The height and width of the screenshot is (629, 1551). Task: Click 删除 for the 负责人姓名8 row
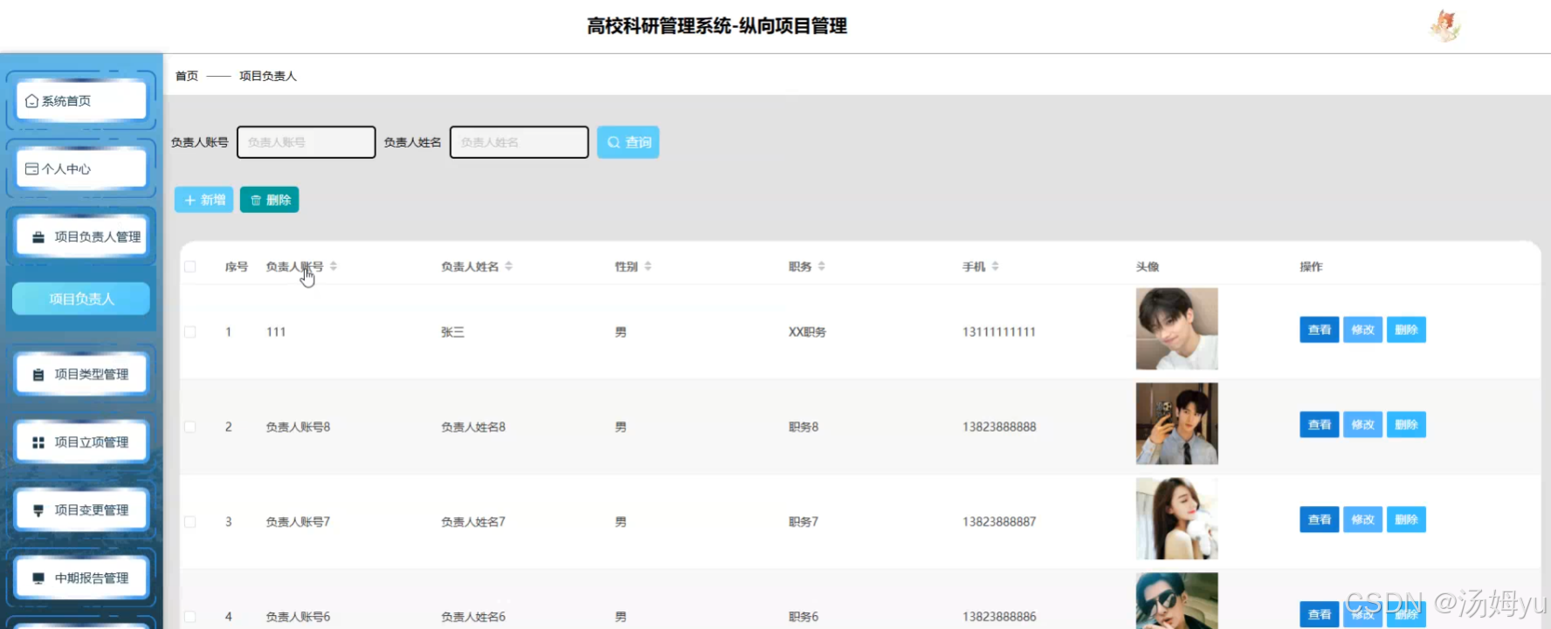click(1406, 425)
